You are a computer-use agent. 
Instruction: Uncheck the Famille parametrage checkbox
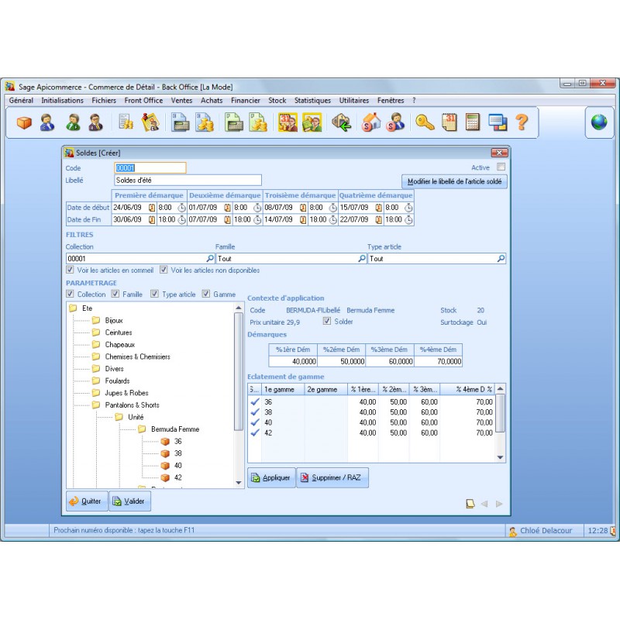[x=115, y=294]
